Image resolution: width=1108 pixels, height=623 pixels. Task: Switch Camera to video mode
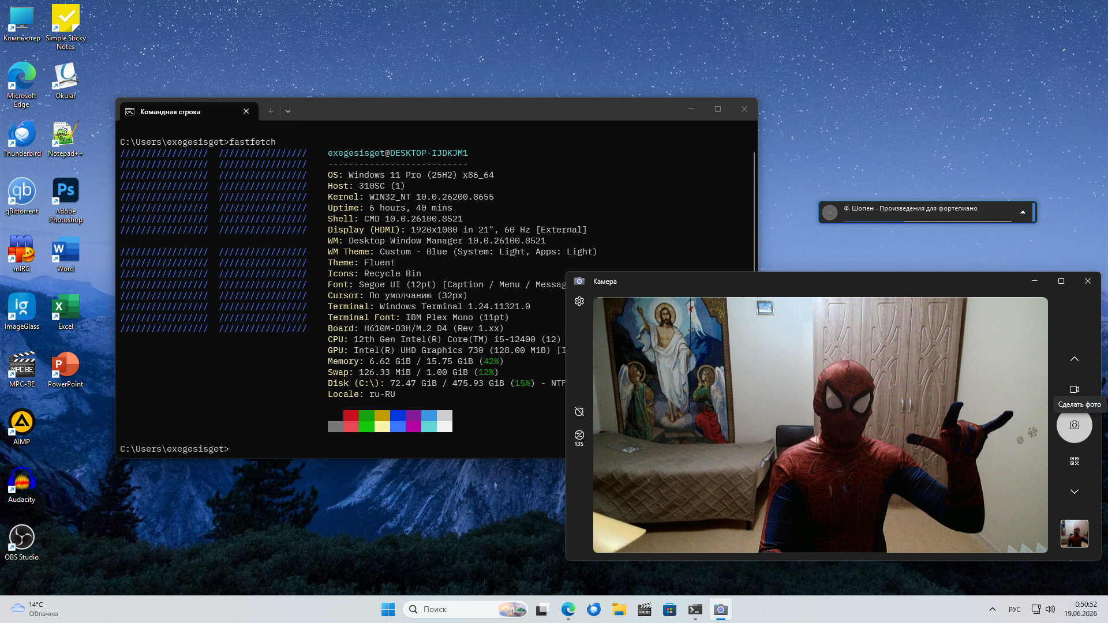pyautogui.click(x=1075, y=389)
